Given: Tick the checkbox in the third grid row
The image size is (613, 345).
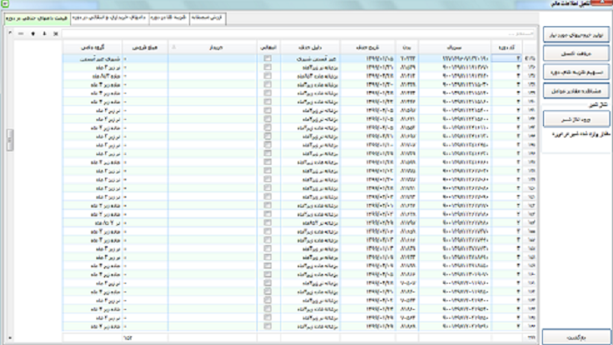Looking at the screenshot, I should coord(267,76).
